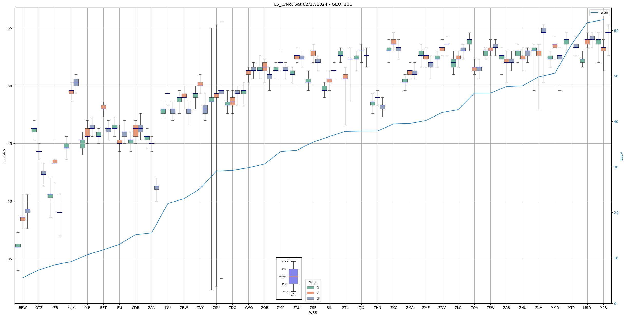Click the 55 tick on left axis
This screenshot has height=317, width=626.
[10, 28]
